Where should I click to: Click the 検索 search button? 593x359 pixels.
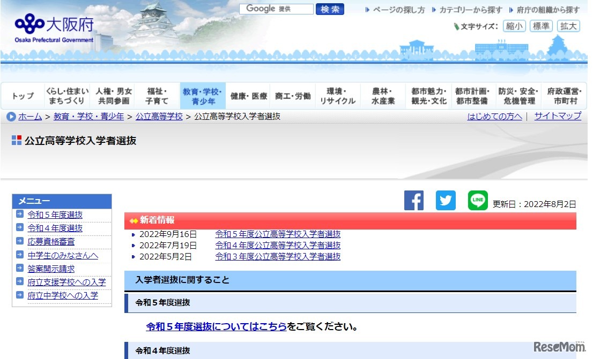tap(330, 9)
